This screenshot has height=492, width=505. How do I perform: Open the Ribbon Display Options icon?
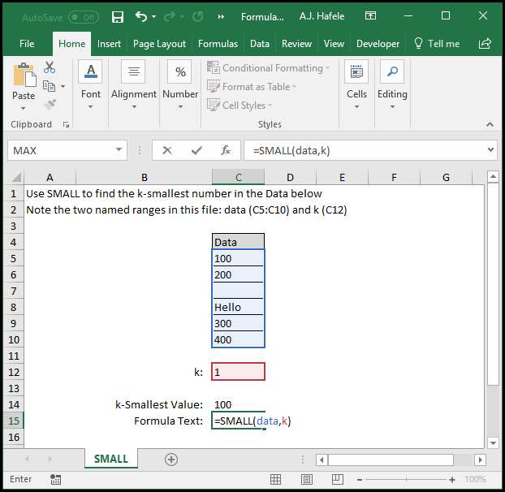tap(370, 15)
